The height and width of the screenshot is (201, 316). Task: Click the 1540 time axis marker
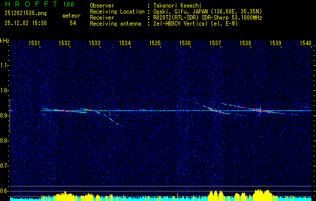coord(306,44)
